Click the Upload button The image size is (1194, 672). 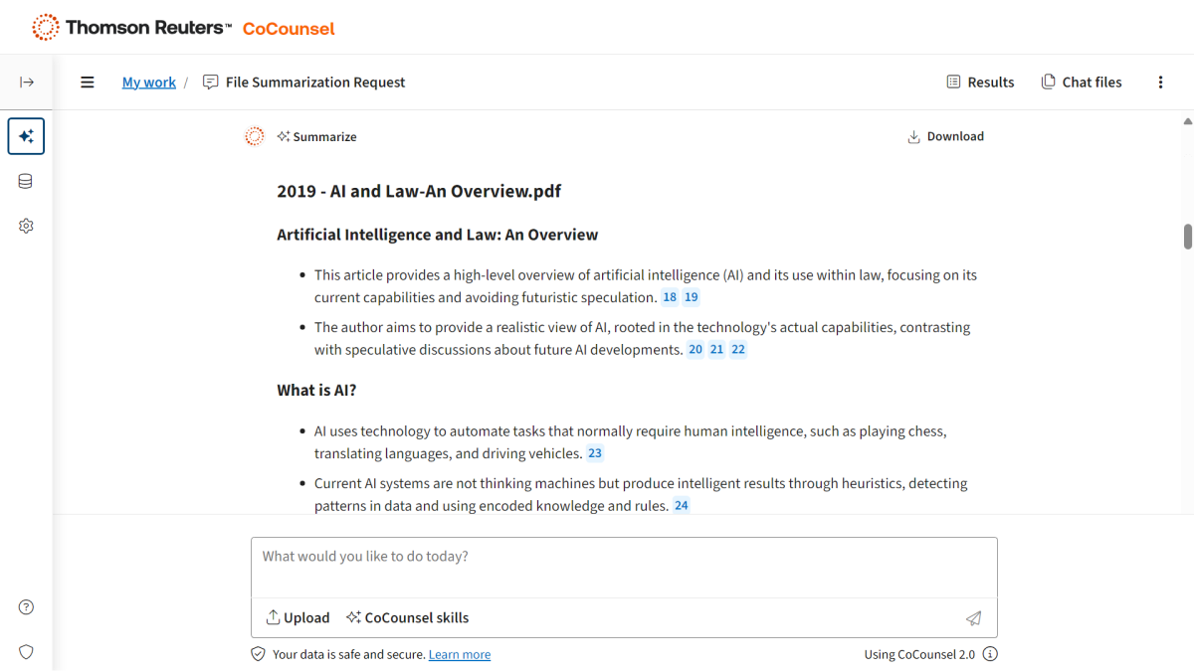tap(298, 618)
